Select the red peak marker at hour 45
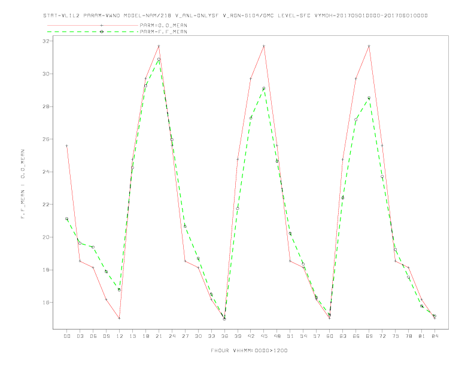Screen dimensions: 474x366 tap(263, 46)
